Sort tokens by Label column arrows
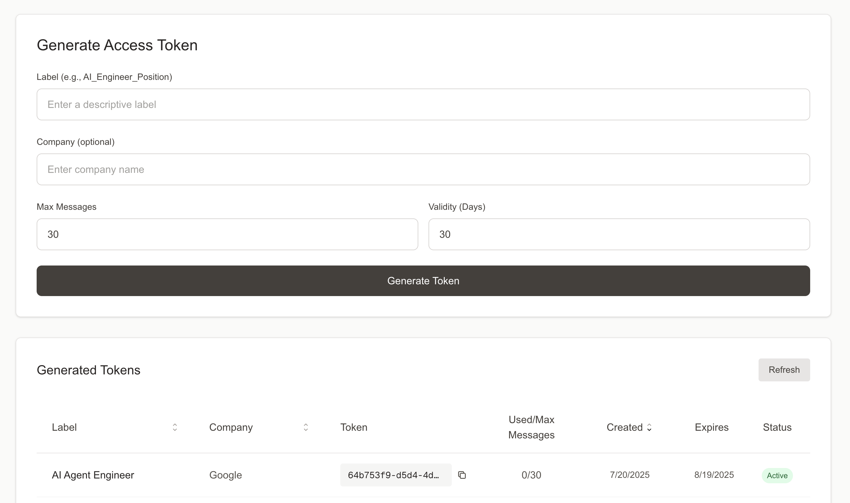The height and width of the screenshot is (503, 850). pyautogui.click(x=175, y=427)
